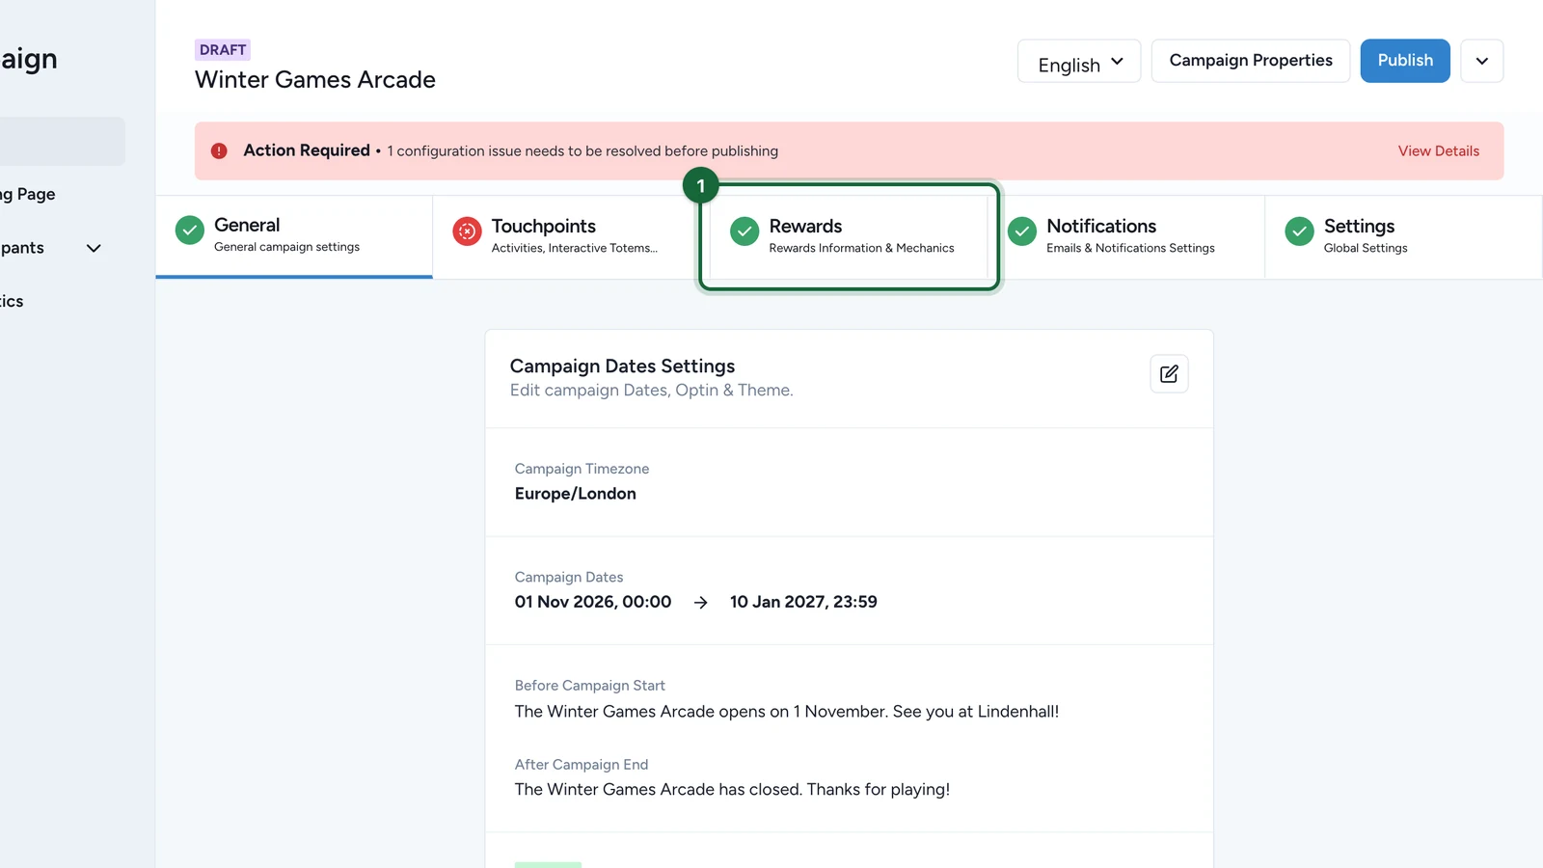
Task: Switch to the General tab
Action: click(294, 236)
